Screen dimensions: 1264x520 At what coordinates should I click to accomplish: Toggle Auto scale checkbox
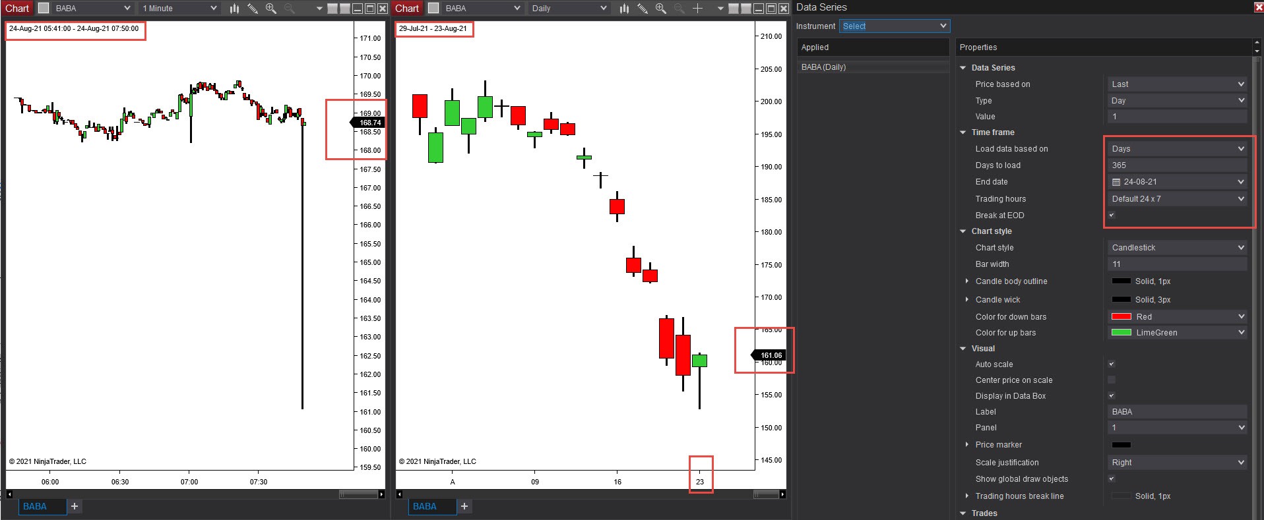1112,364
